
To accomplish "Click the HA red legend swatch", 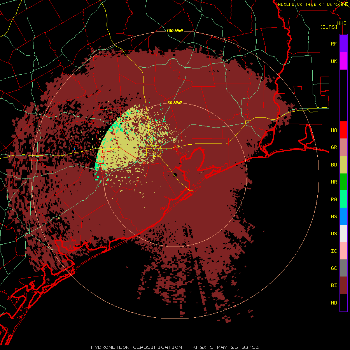I will (x=343, y=130).
